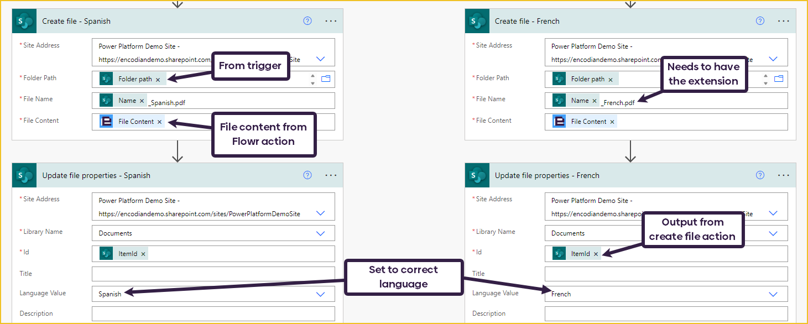
Task: Remove File Content token in French action
Action: (x=612, y=122)
